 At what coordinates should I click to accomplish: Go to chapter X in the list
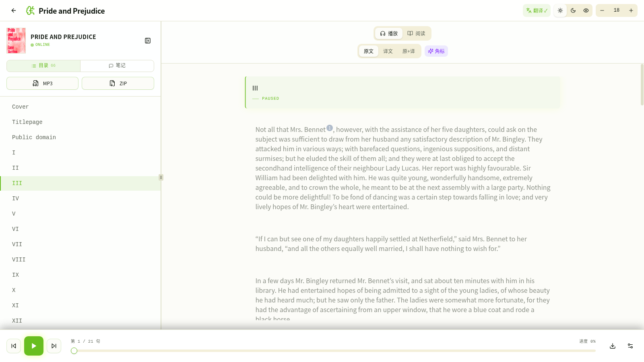80,290
